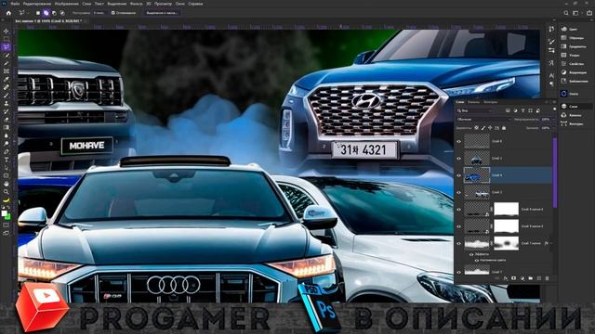Select the Eyedropper tool

[7, 79]
